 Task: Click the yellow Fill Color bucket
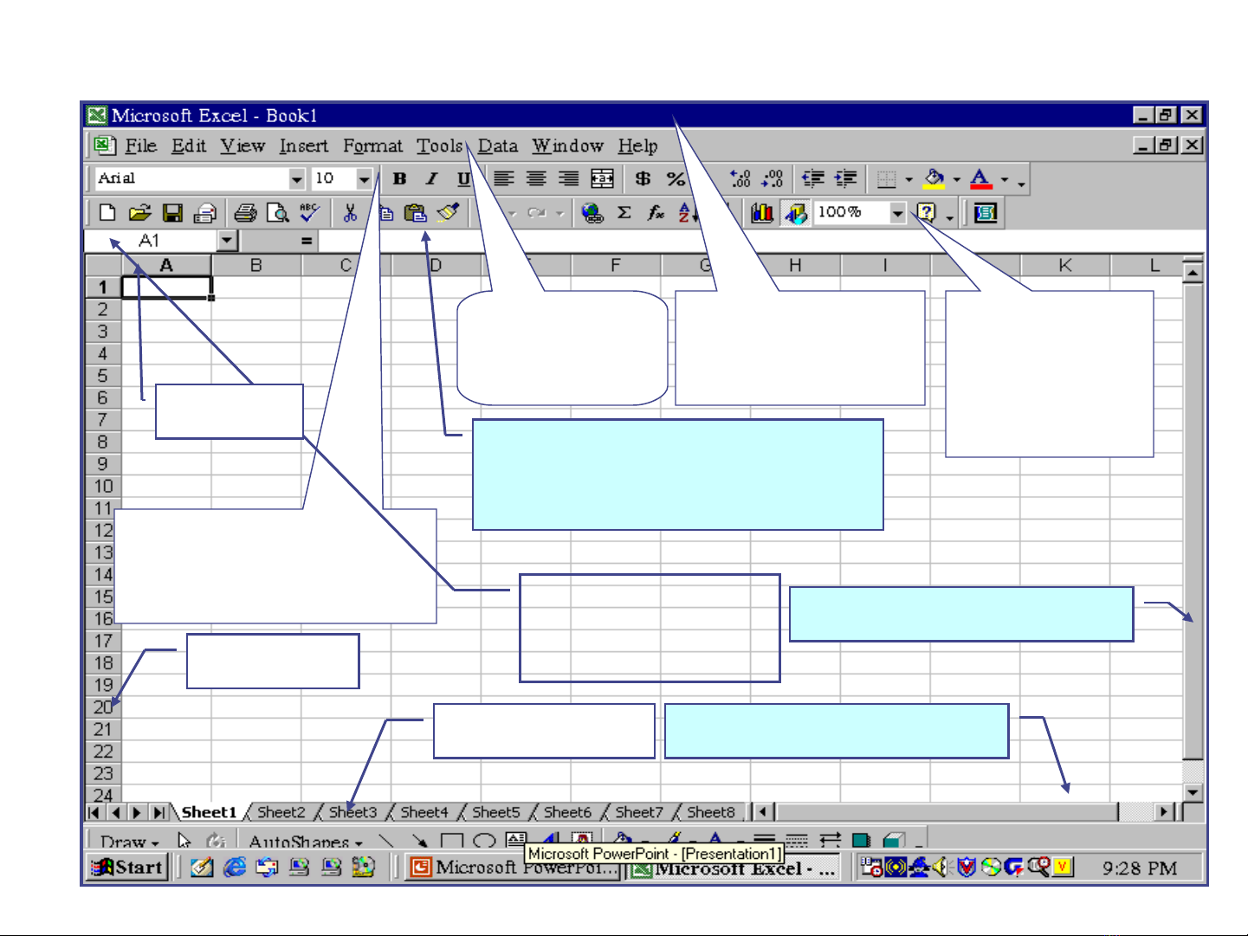coord(934,178)
